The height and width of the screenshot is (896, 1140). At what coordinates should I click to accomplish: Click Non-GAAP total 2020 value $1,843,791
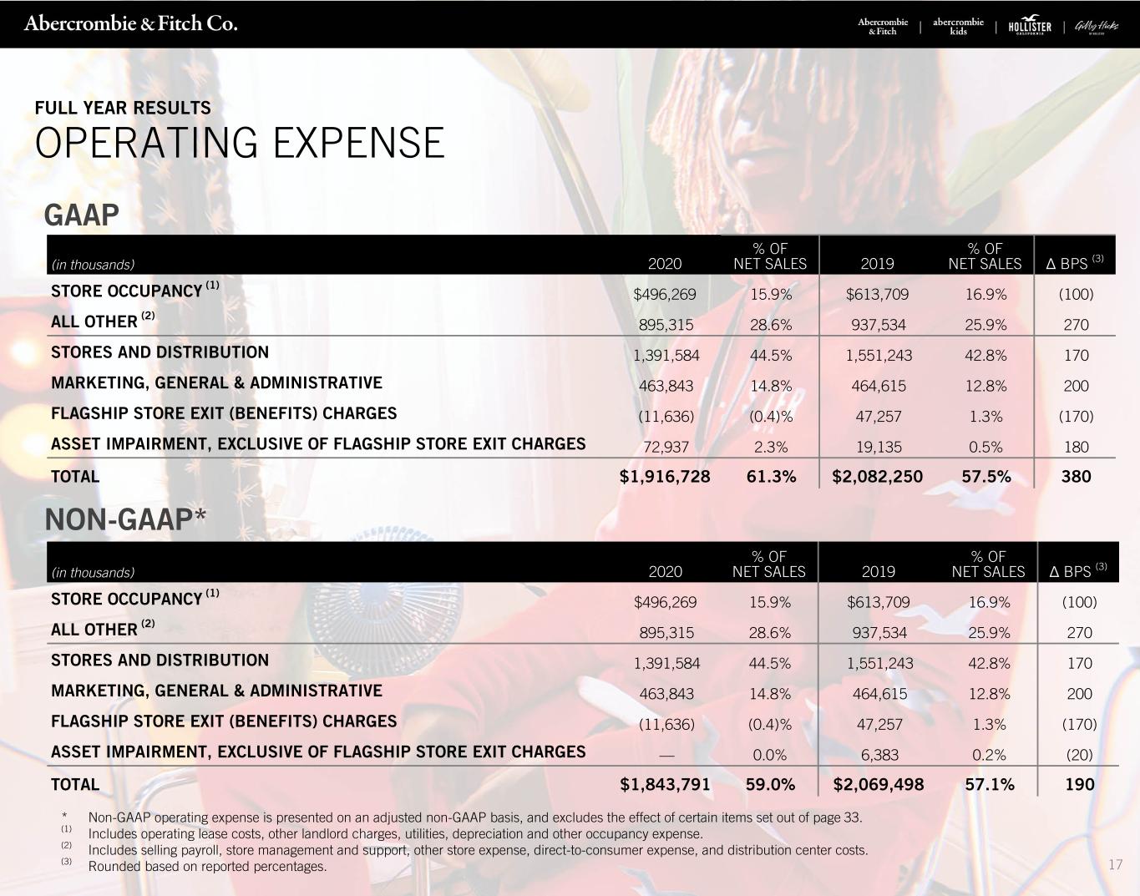(x=666, y=785)
